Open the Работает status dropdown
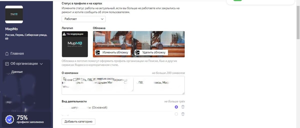Image resolution: width=300 pixels, height=128 pixels. [x=84, y=19]
